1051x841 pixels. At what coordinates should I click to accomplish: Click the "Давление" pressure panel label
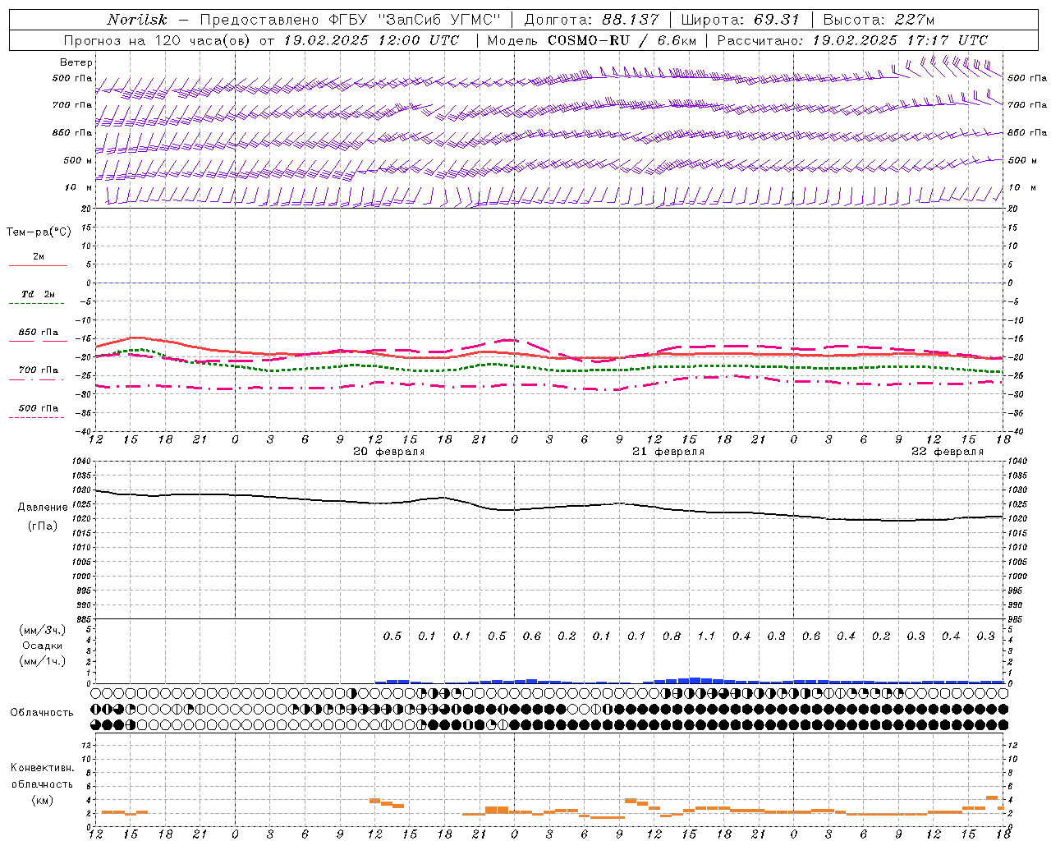coord(43,508)
